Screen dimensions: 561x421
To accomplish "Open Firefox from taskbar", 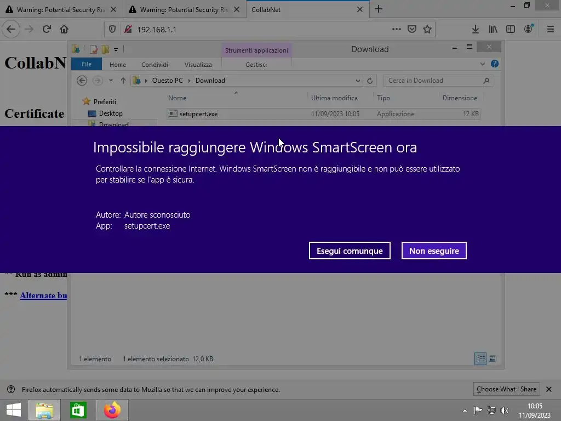I will pyautogui.click(x=112, y=410).
